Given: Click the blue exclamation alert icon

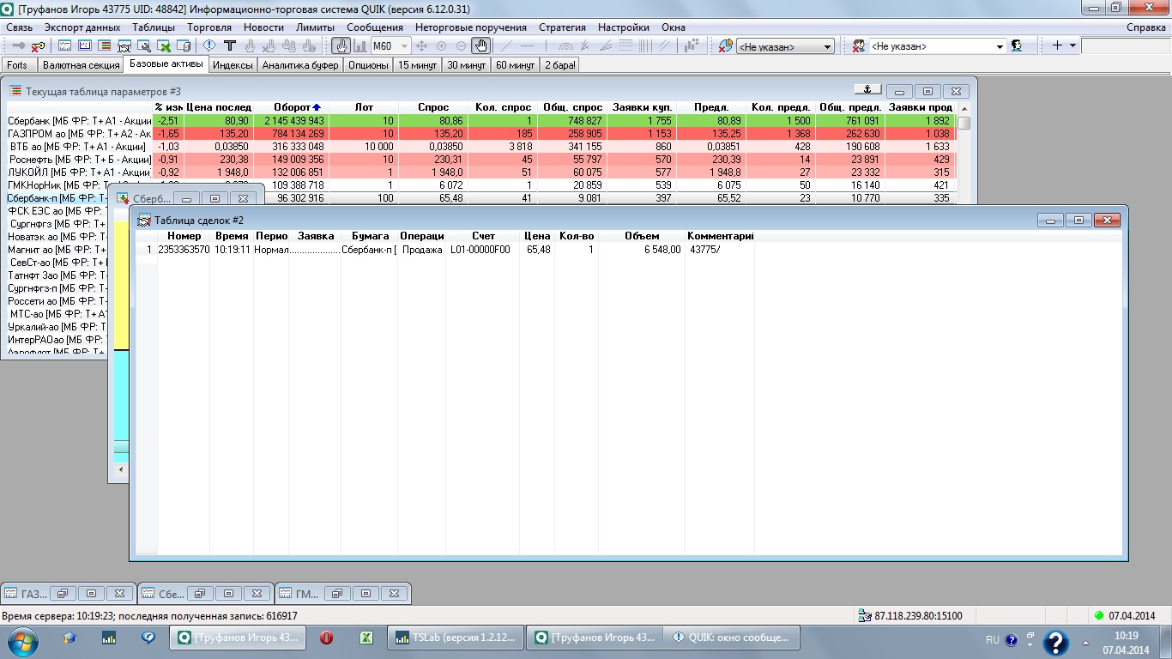Looking at the screenshot, I should click(x=208, y=46).
